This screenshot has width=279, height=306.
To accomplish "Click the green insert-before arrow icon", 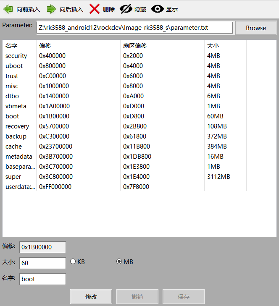I will coord(8,9).
